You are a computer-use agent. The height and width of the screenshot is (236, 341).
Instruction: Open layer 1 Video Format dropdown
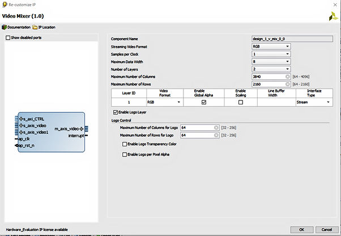165,102
